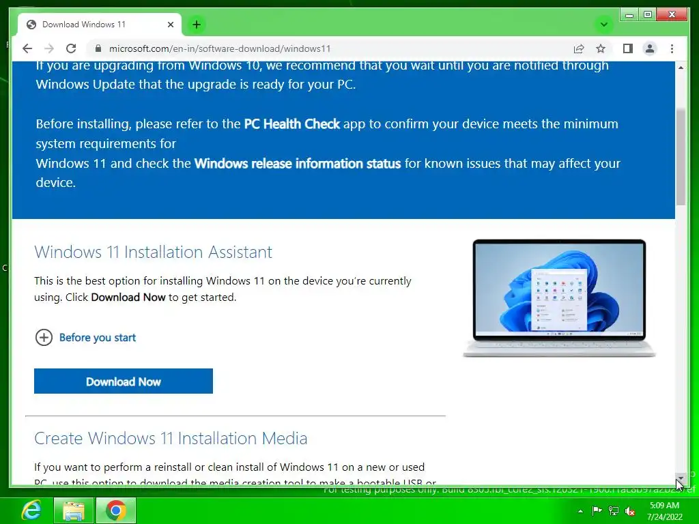This screenshot has height=524, width=699.
Task: Open the Chrome side panel icon
Action: pyautogui.click(x=628, y=48)
